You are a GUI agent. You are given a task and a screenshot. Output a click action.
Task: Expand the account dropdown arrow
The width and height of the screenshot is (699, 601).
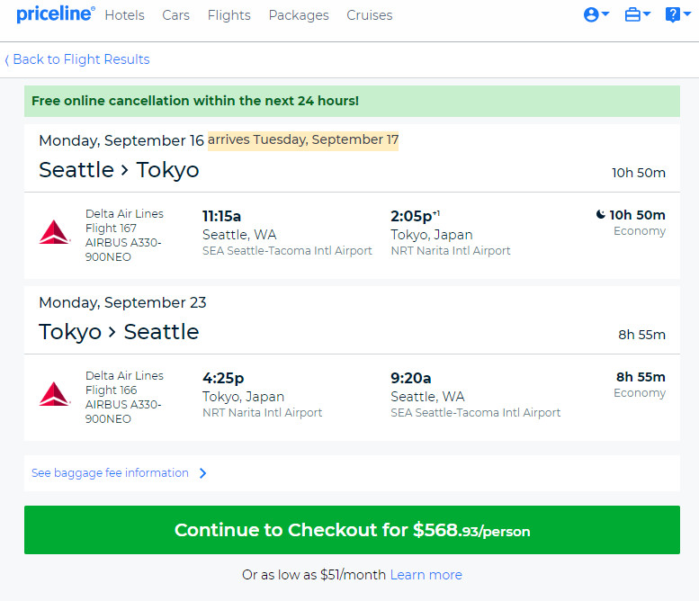click(605, 13)
